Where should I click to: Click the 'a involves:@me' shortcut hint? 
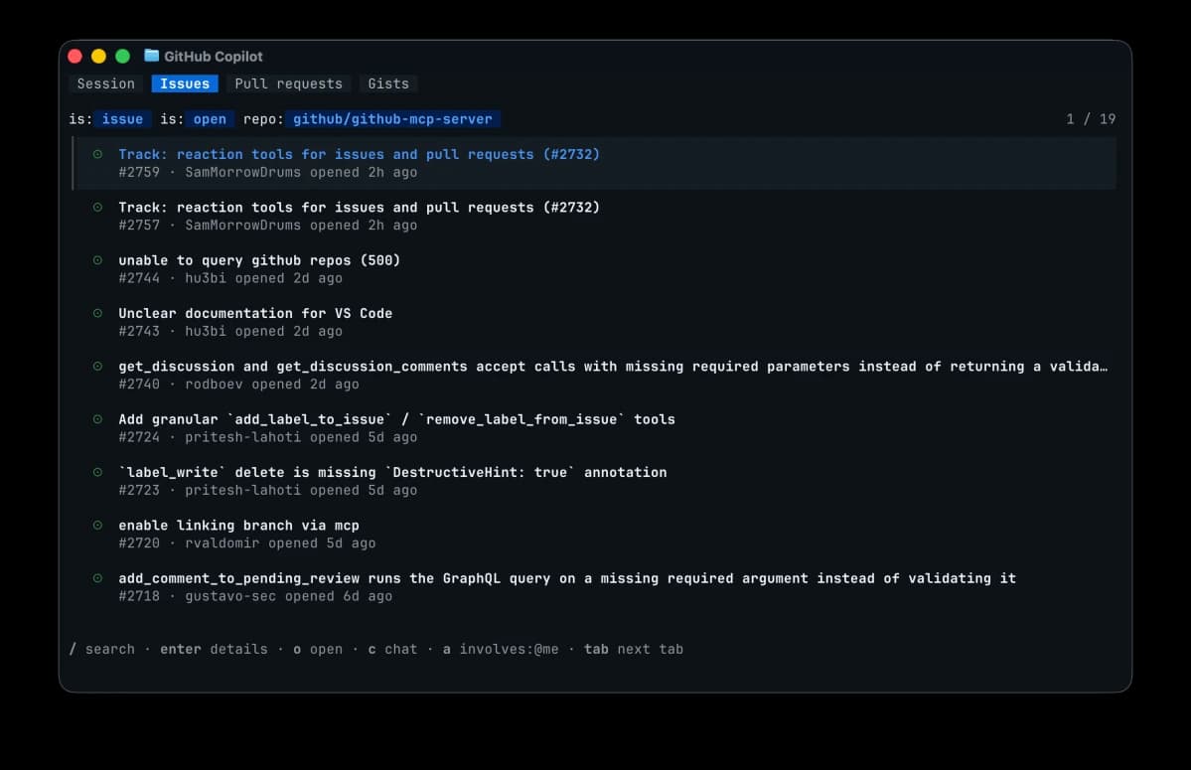[501, 649]
